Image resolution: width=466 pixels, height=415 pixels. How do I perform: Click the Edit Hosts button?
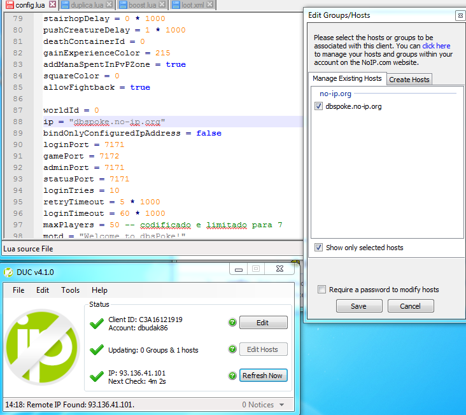pos(264,349)
